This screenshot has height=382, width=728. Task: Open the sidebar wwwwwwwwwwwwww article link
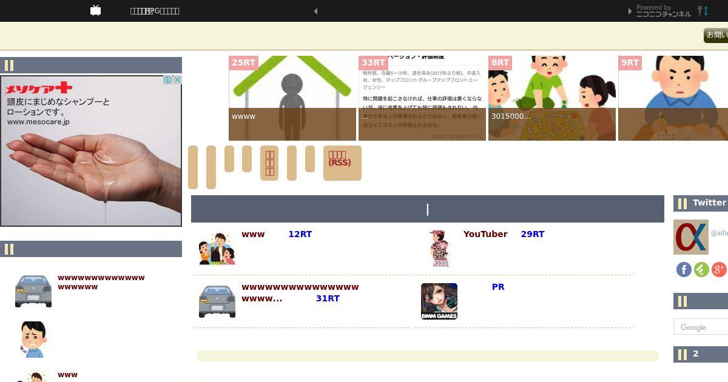(x=101, y=282)
